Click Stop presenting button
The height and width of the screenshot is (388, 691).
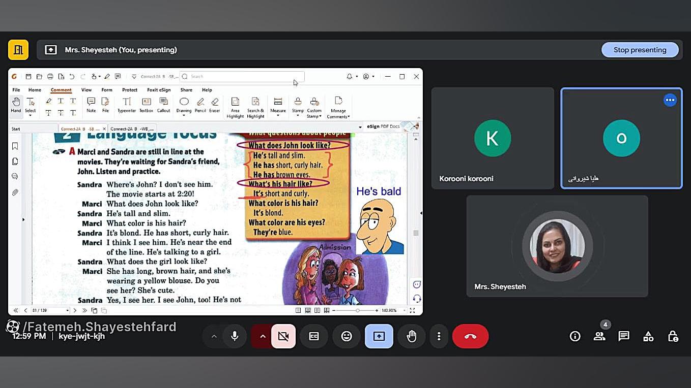pos(640,50)
